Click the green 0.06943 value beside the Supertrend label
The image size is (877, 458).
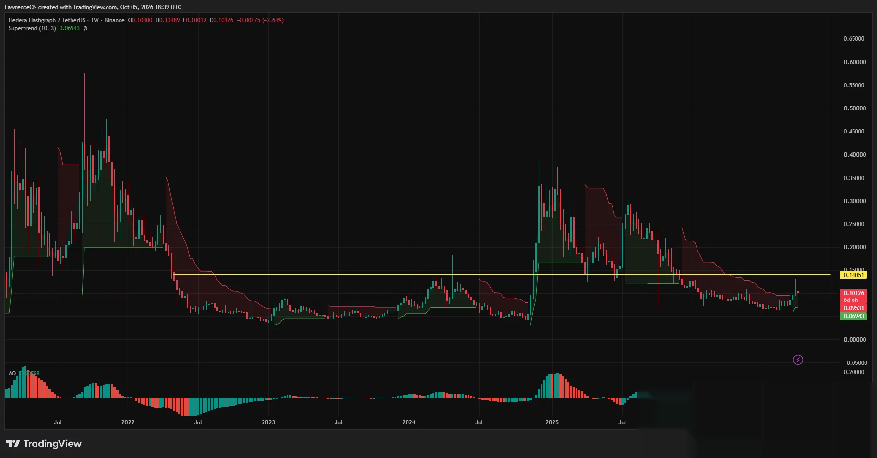(70, 28)
